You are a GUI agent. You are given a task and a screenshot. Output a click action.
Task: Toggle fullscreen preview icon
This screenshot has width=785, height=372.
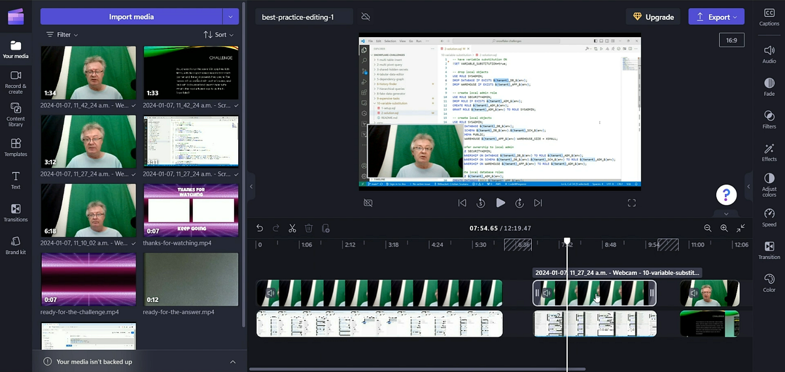click(x=632, y=203)
